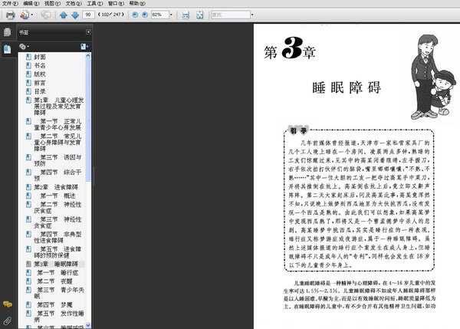Open bookmark 第2章 进食障碍

(56, 187)
